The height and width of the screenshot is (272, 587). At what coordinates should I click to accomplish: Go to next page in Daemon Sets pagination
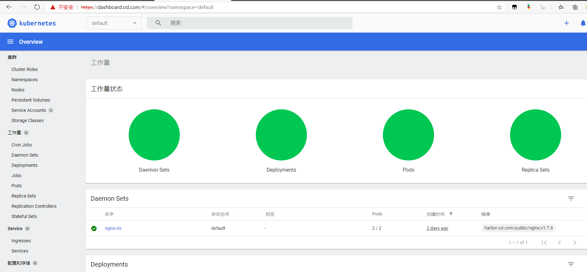pos(575,243)
